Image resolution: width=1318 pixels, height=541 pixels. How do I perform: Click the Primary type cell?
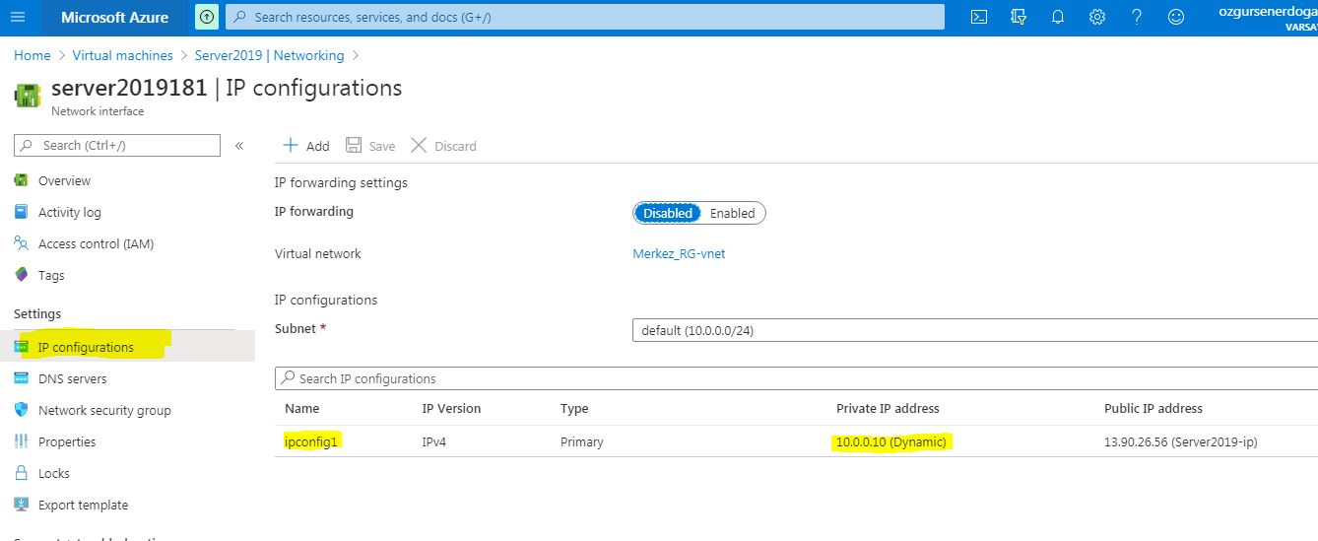point(581,441)
